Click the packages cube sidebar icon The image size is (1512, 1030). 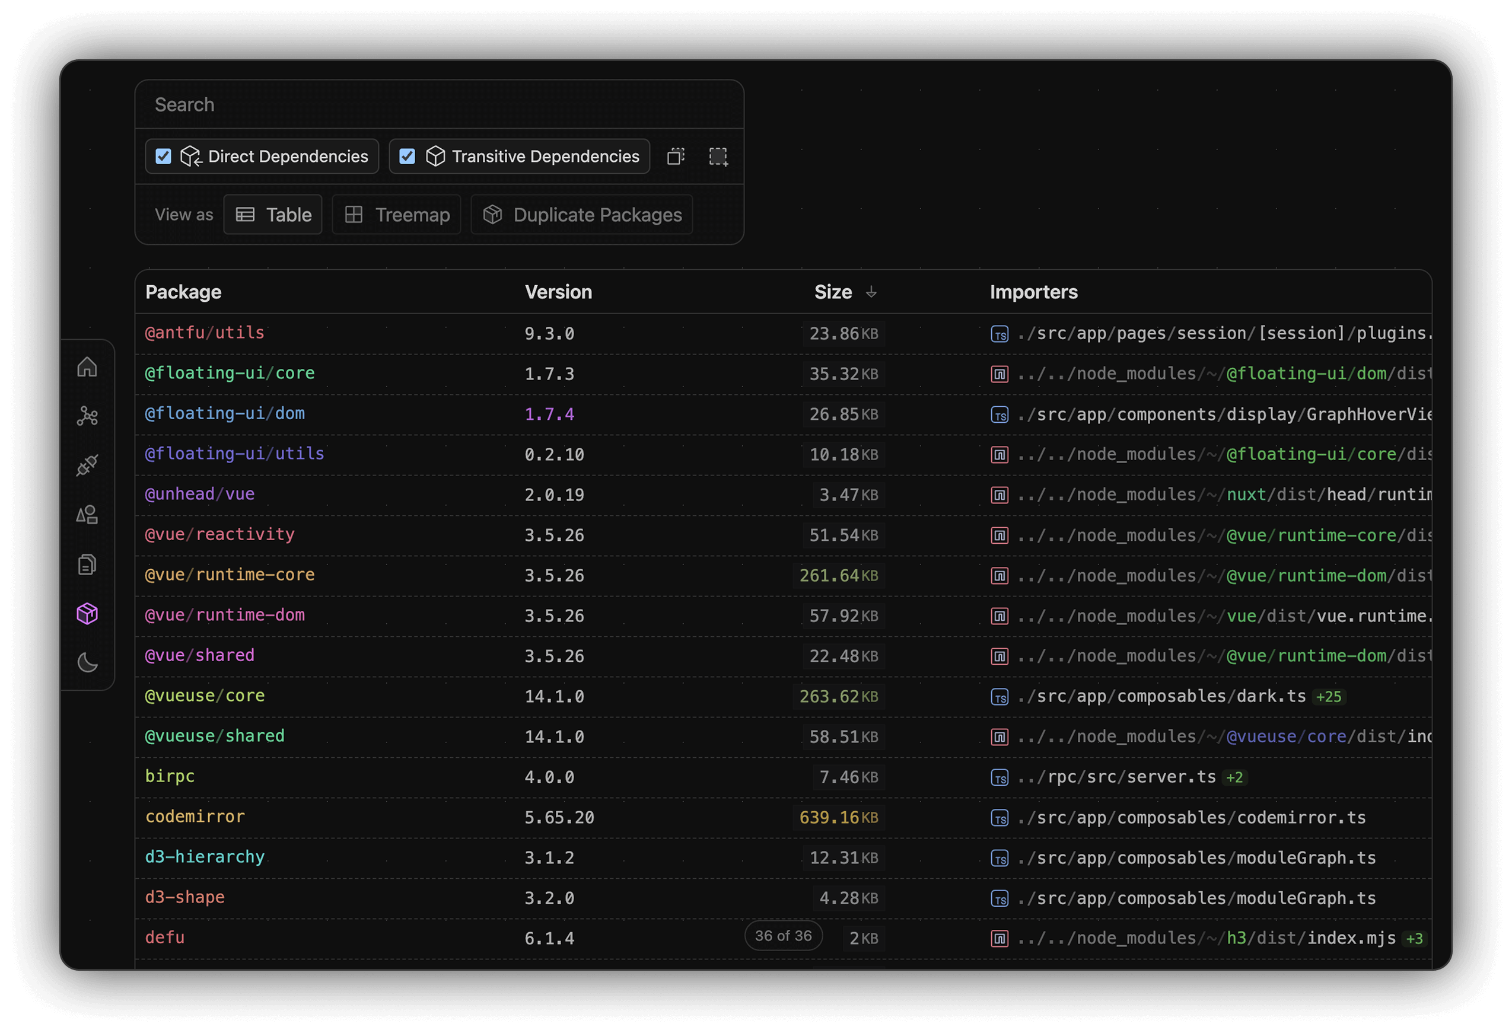click(87, 614)
